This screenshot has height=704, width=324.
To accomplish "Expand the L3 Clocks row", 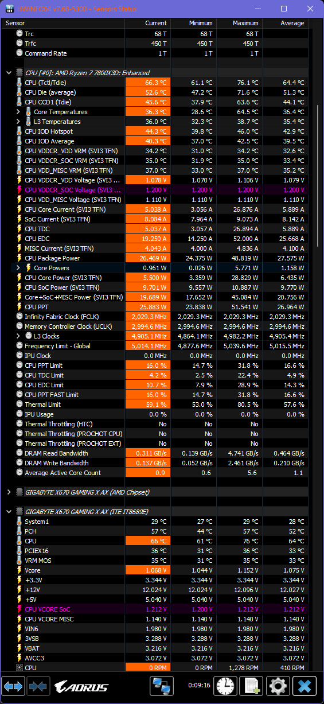I will coord(18,336).
